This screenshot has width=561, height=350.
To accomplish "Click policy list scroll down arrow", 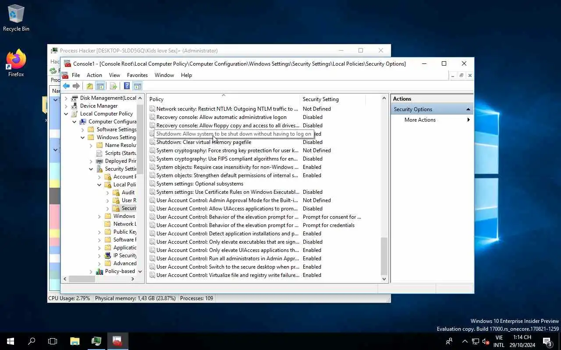I will [x=384, y=279].
